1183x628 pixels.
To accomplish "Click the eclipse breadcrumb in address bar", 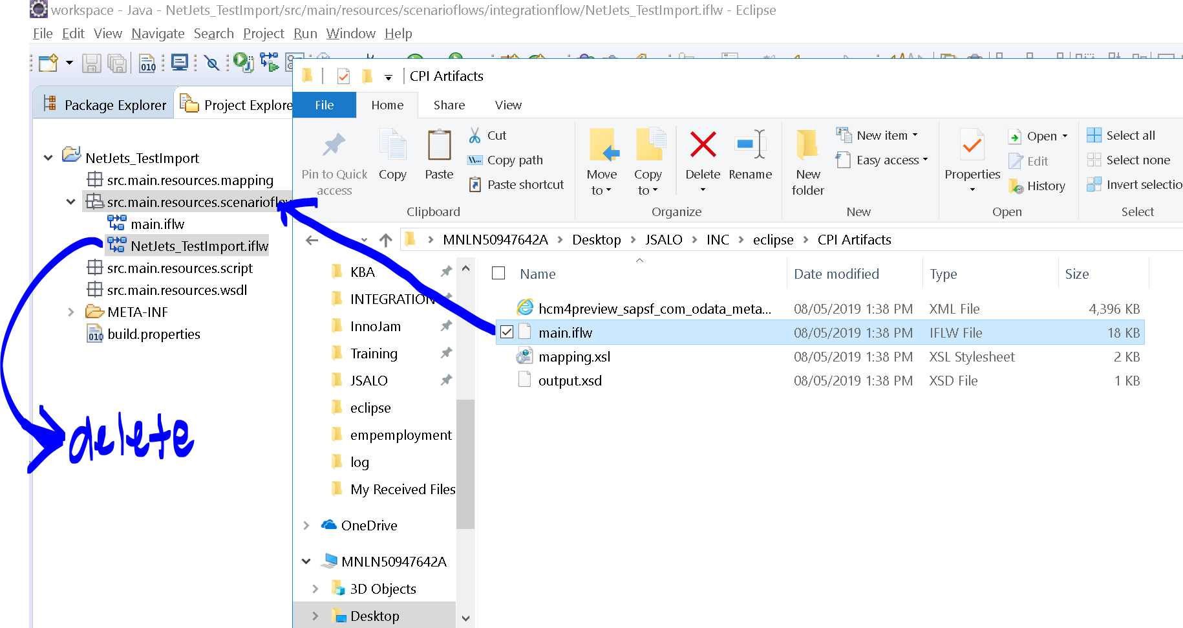I will pyautogui.click(x=773, y=240).
